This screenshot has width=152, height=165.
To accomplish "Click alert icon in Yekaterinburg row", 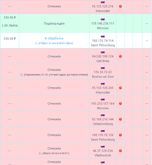I will coord(120,119).
